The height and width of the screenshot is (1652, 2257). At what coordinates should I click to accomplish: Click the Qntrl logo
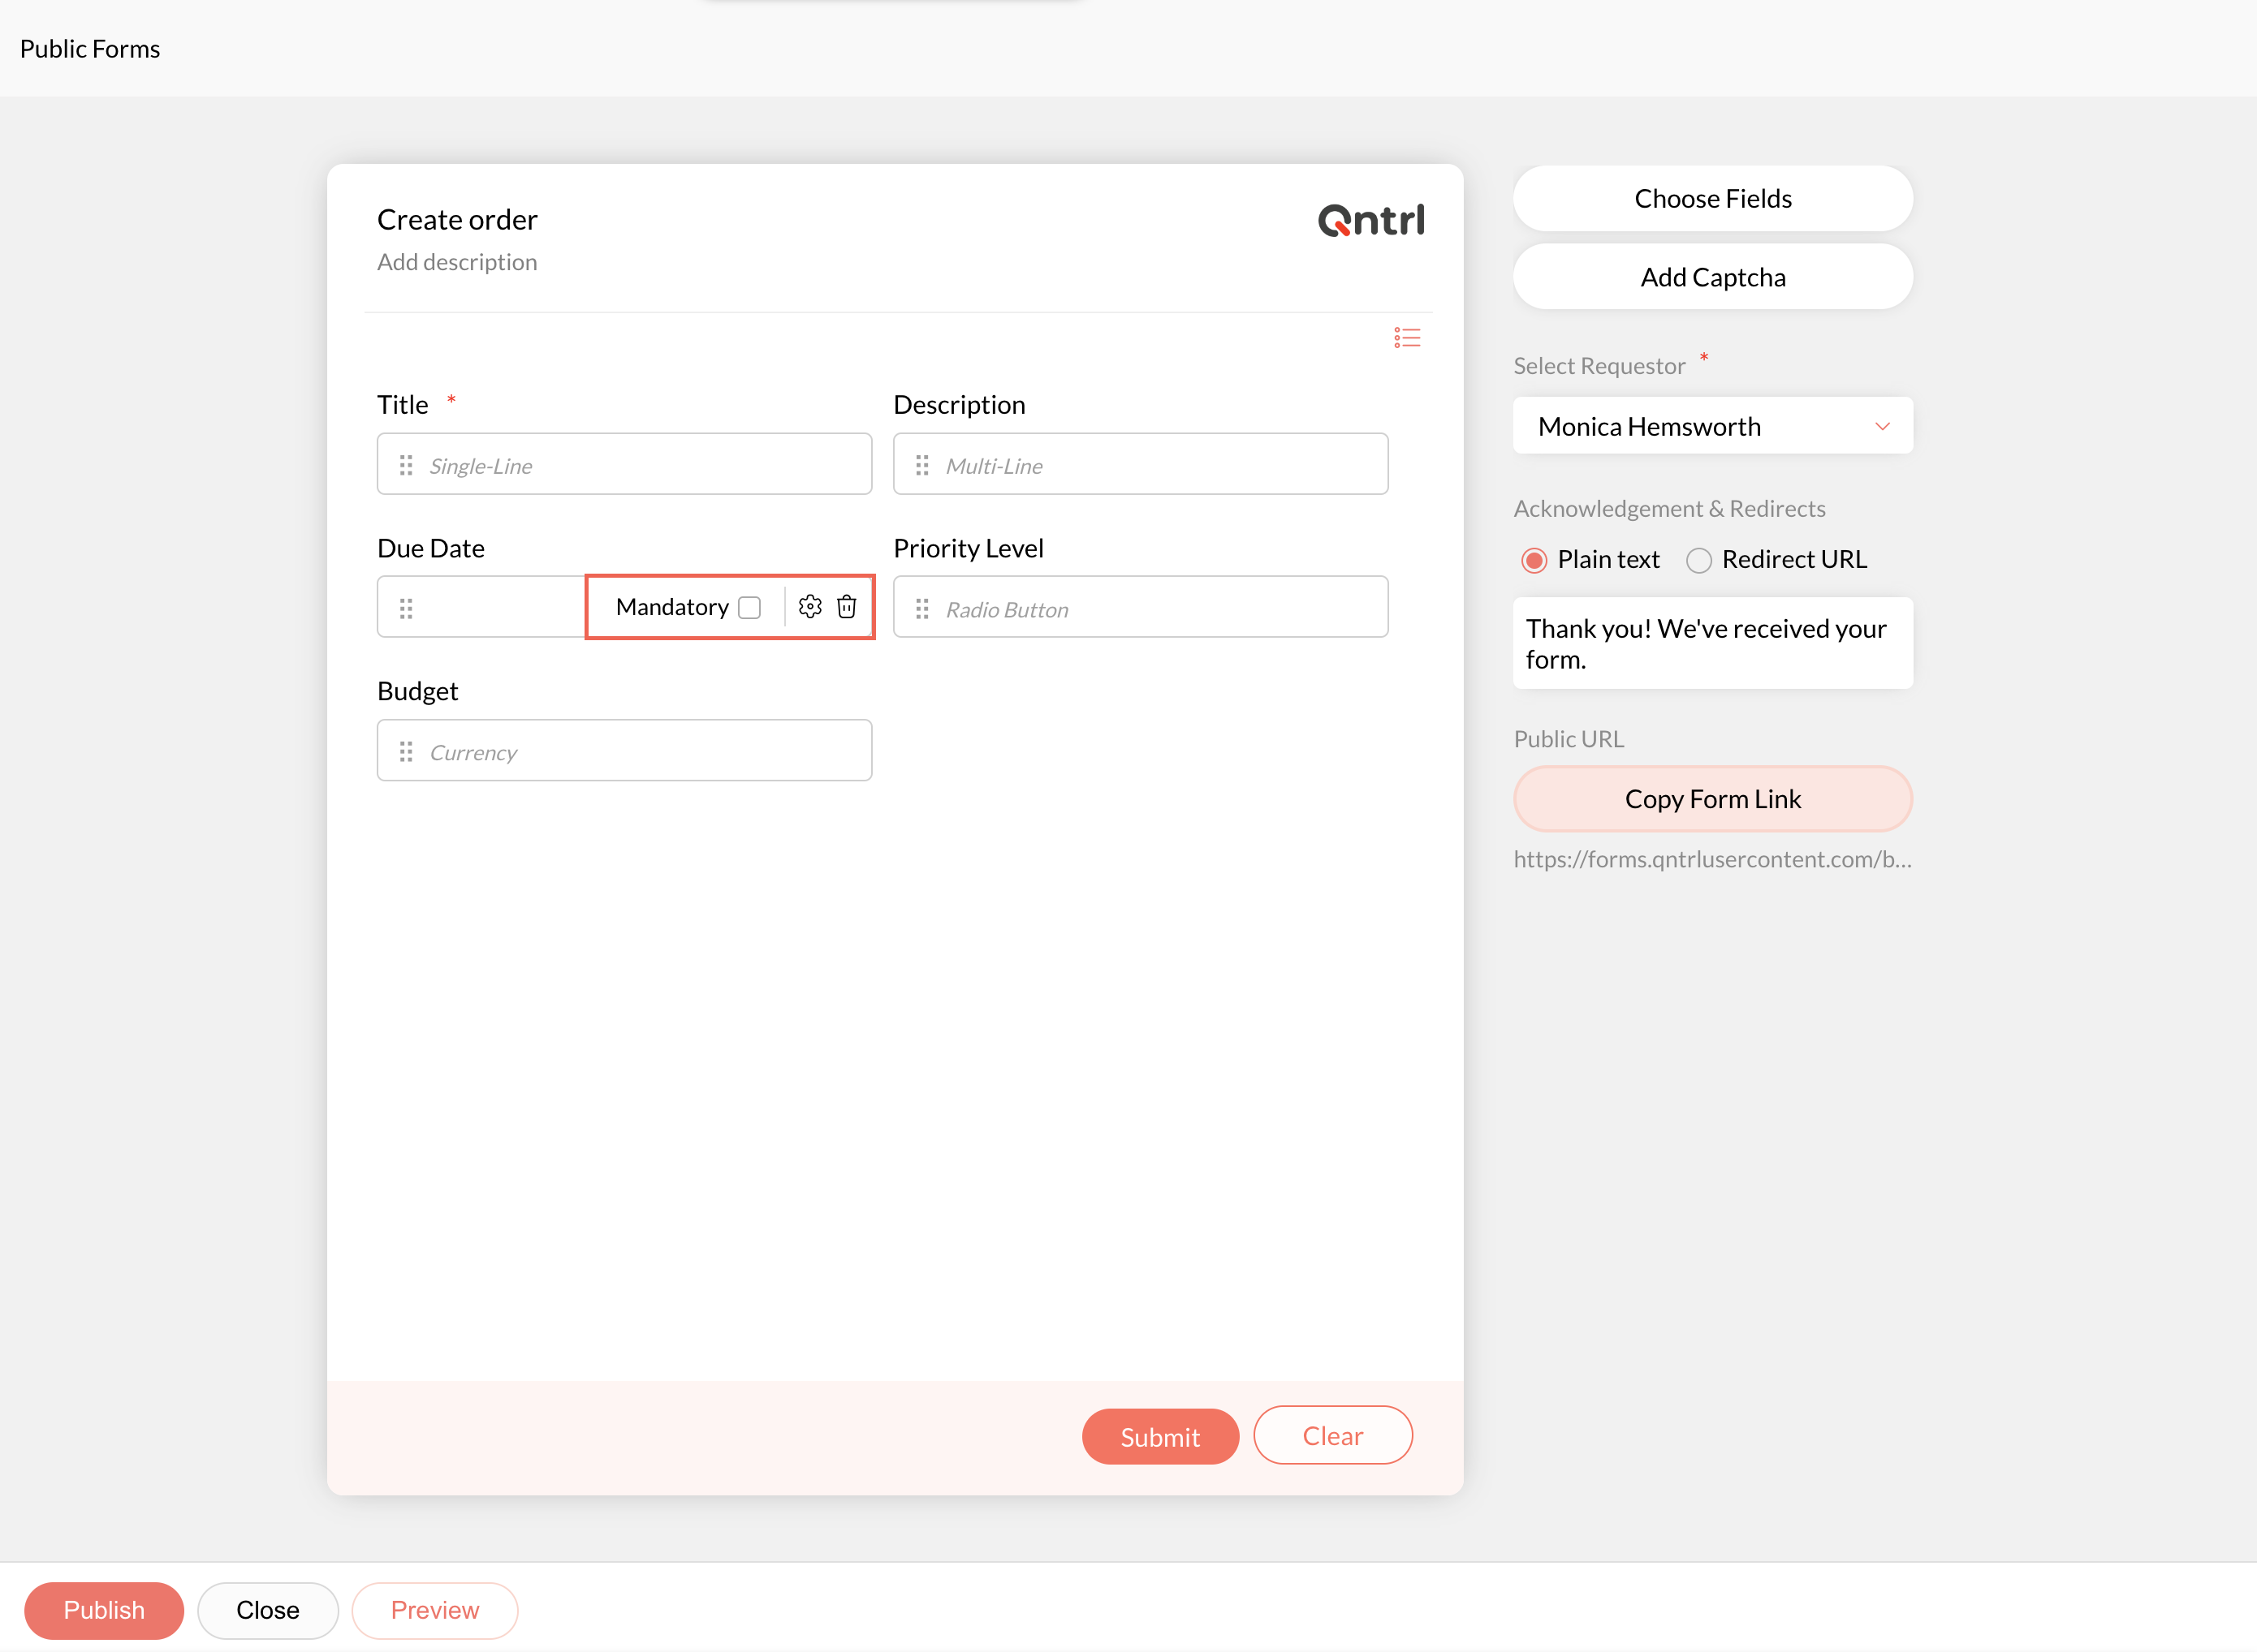[x=1370, y=220]
